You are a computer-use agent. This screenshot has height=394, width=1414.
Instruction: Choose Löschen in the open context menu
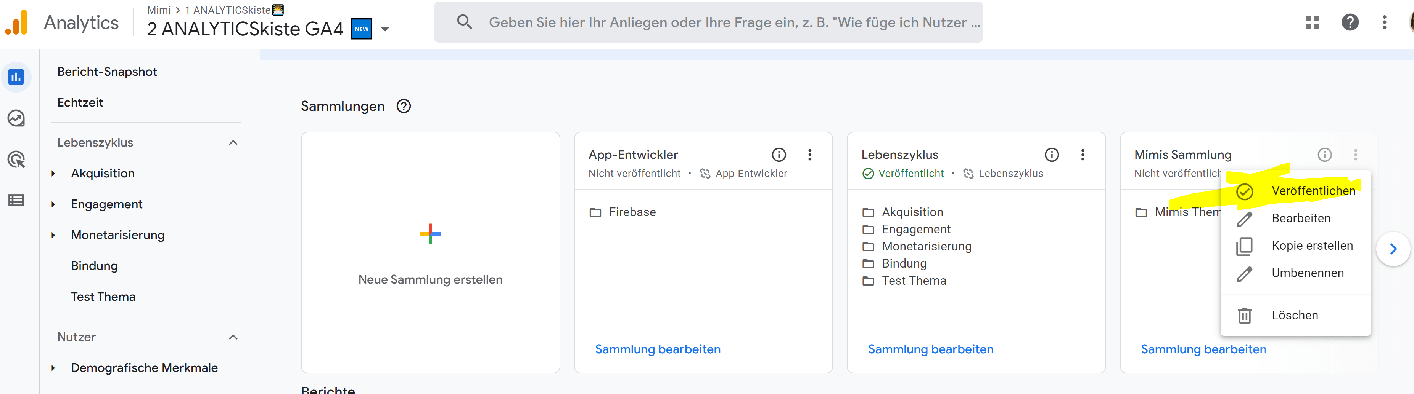point(1295,315)
